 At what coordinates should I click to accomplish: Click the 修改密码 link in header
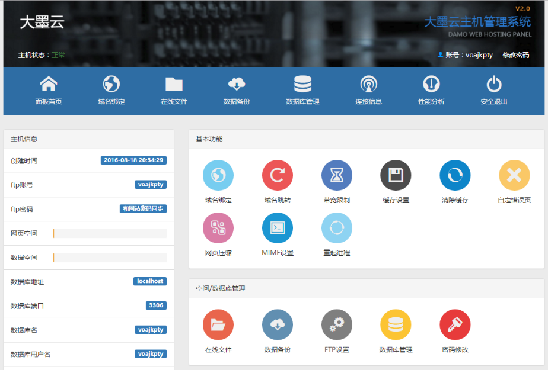tap(516, 55)
